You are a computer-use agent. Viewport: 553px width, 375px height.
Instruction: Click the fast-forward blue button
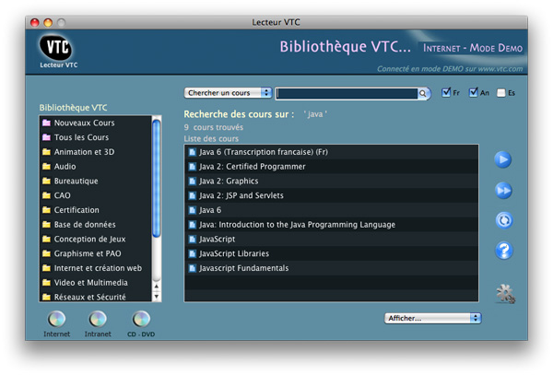[x=503, y=191]
